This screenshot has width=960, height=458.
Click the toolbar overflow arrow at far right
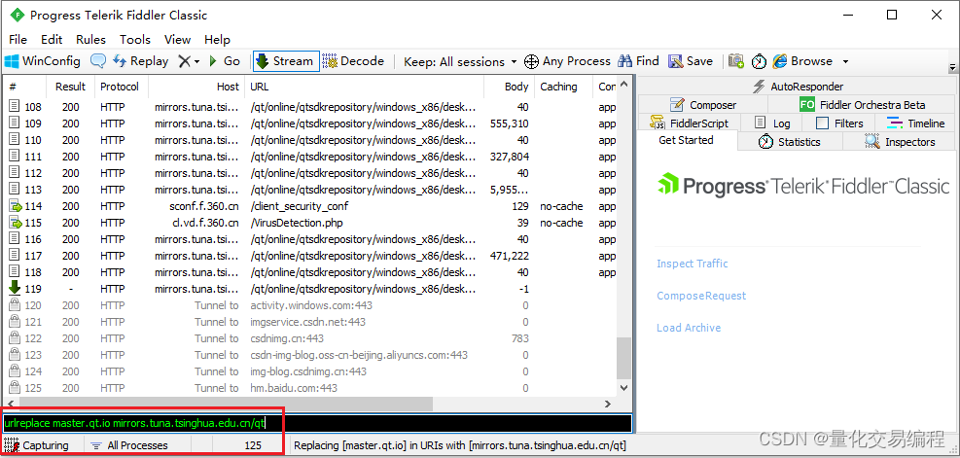952,67
